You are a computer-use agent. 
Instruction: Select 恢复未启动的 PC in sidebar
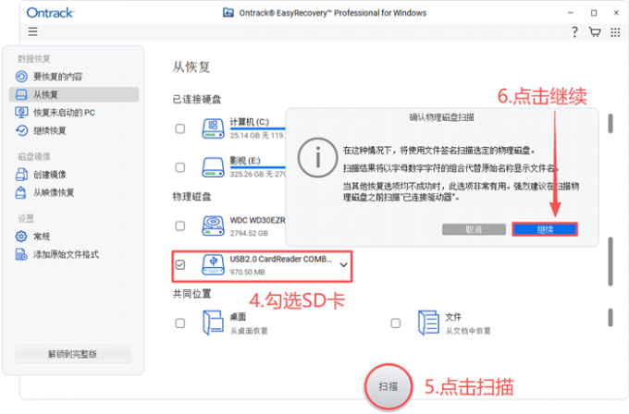(x=74, y=112)
